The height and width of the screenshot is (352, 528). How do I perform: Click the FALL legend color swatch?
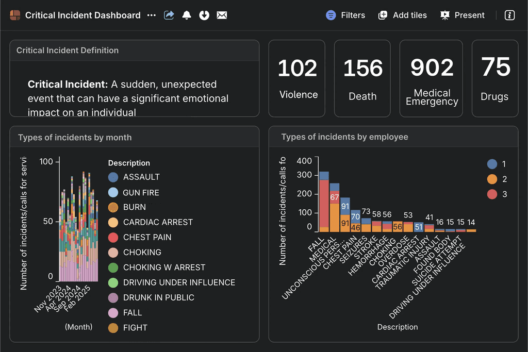[x=113, y=313]
